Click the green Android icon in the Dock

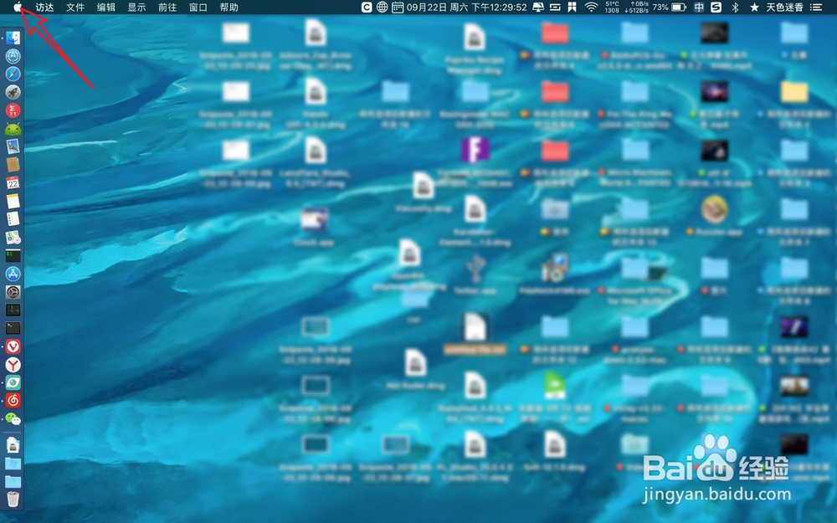pyautogui.click(x=13, y=131)
